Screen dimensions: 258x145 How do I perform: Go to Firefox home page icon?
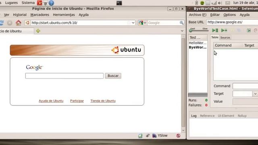[x=19, y=23]
